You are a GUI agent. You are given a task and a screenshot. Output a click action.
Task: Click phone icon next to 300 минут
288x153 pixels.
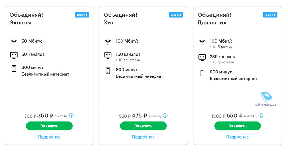(14, 69)
